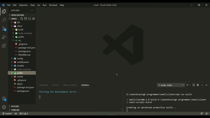Open the Manage gear icon
Screen dimensions: 210x118
4,107
